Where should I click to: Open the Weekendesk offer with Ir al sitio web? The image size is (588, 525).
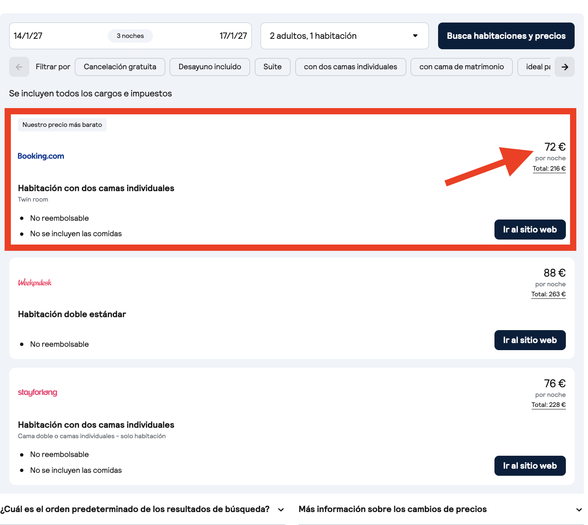pyautogui.click(x=530, y=340)
